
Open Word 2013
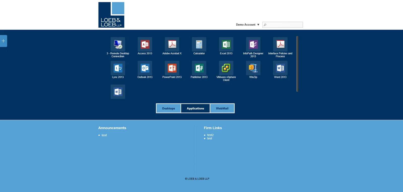pos(280,68)
